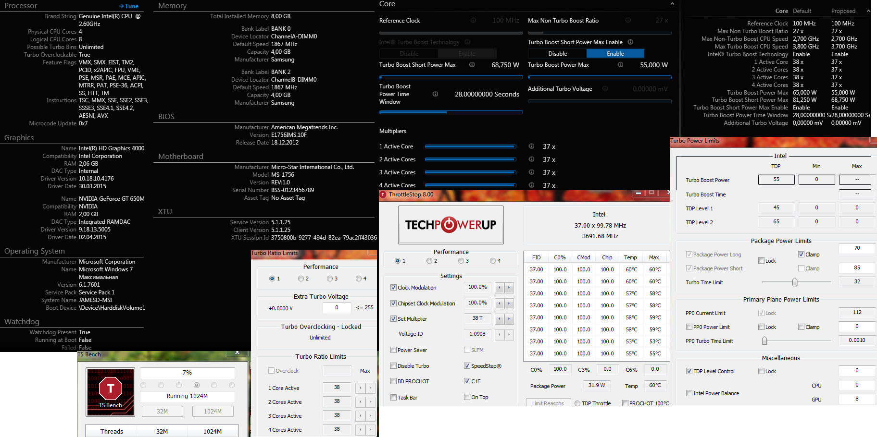Toggle Clamp for Package Power Long
The height and width of the screenshot is (437, 877).
click(801, 255)
